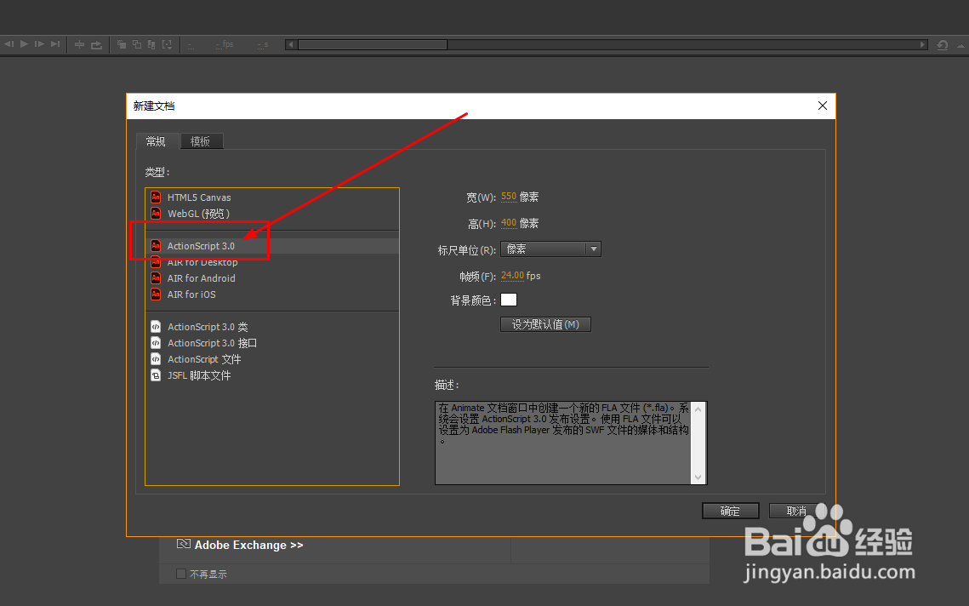The image size is (969, 606).
Task: Click the timeline horizontal scrollbar thumb
Action: pyautogui.click(x=373, y=44)
